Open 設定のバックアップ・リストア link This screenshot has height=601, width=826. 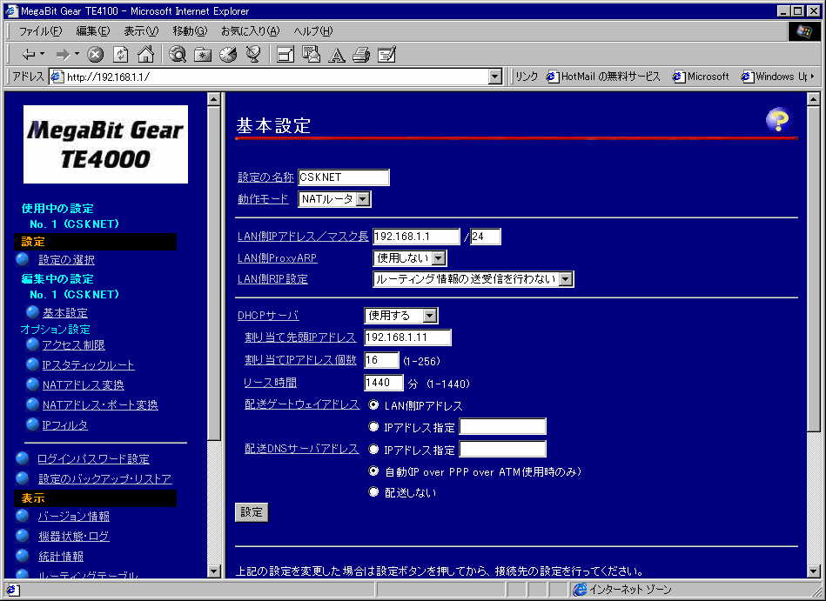[x=104, y=479]
